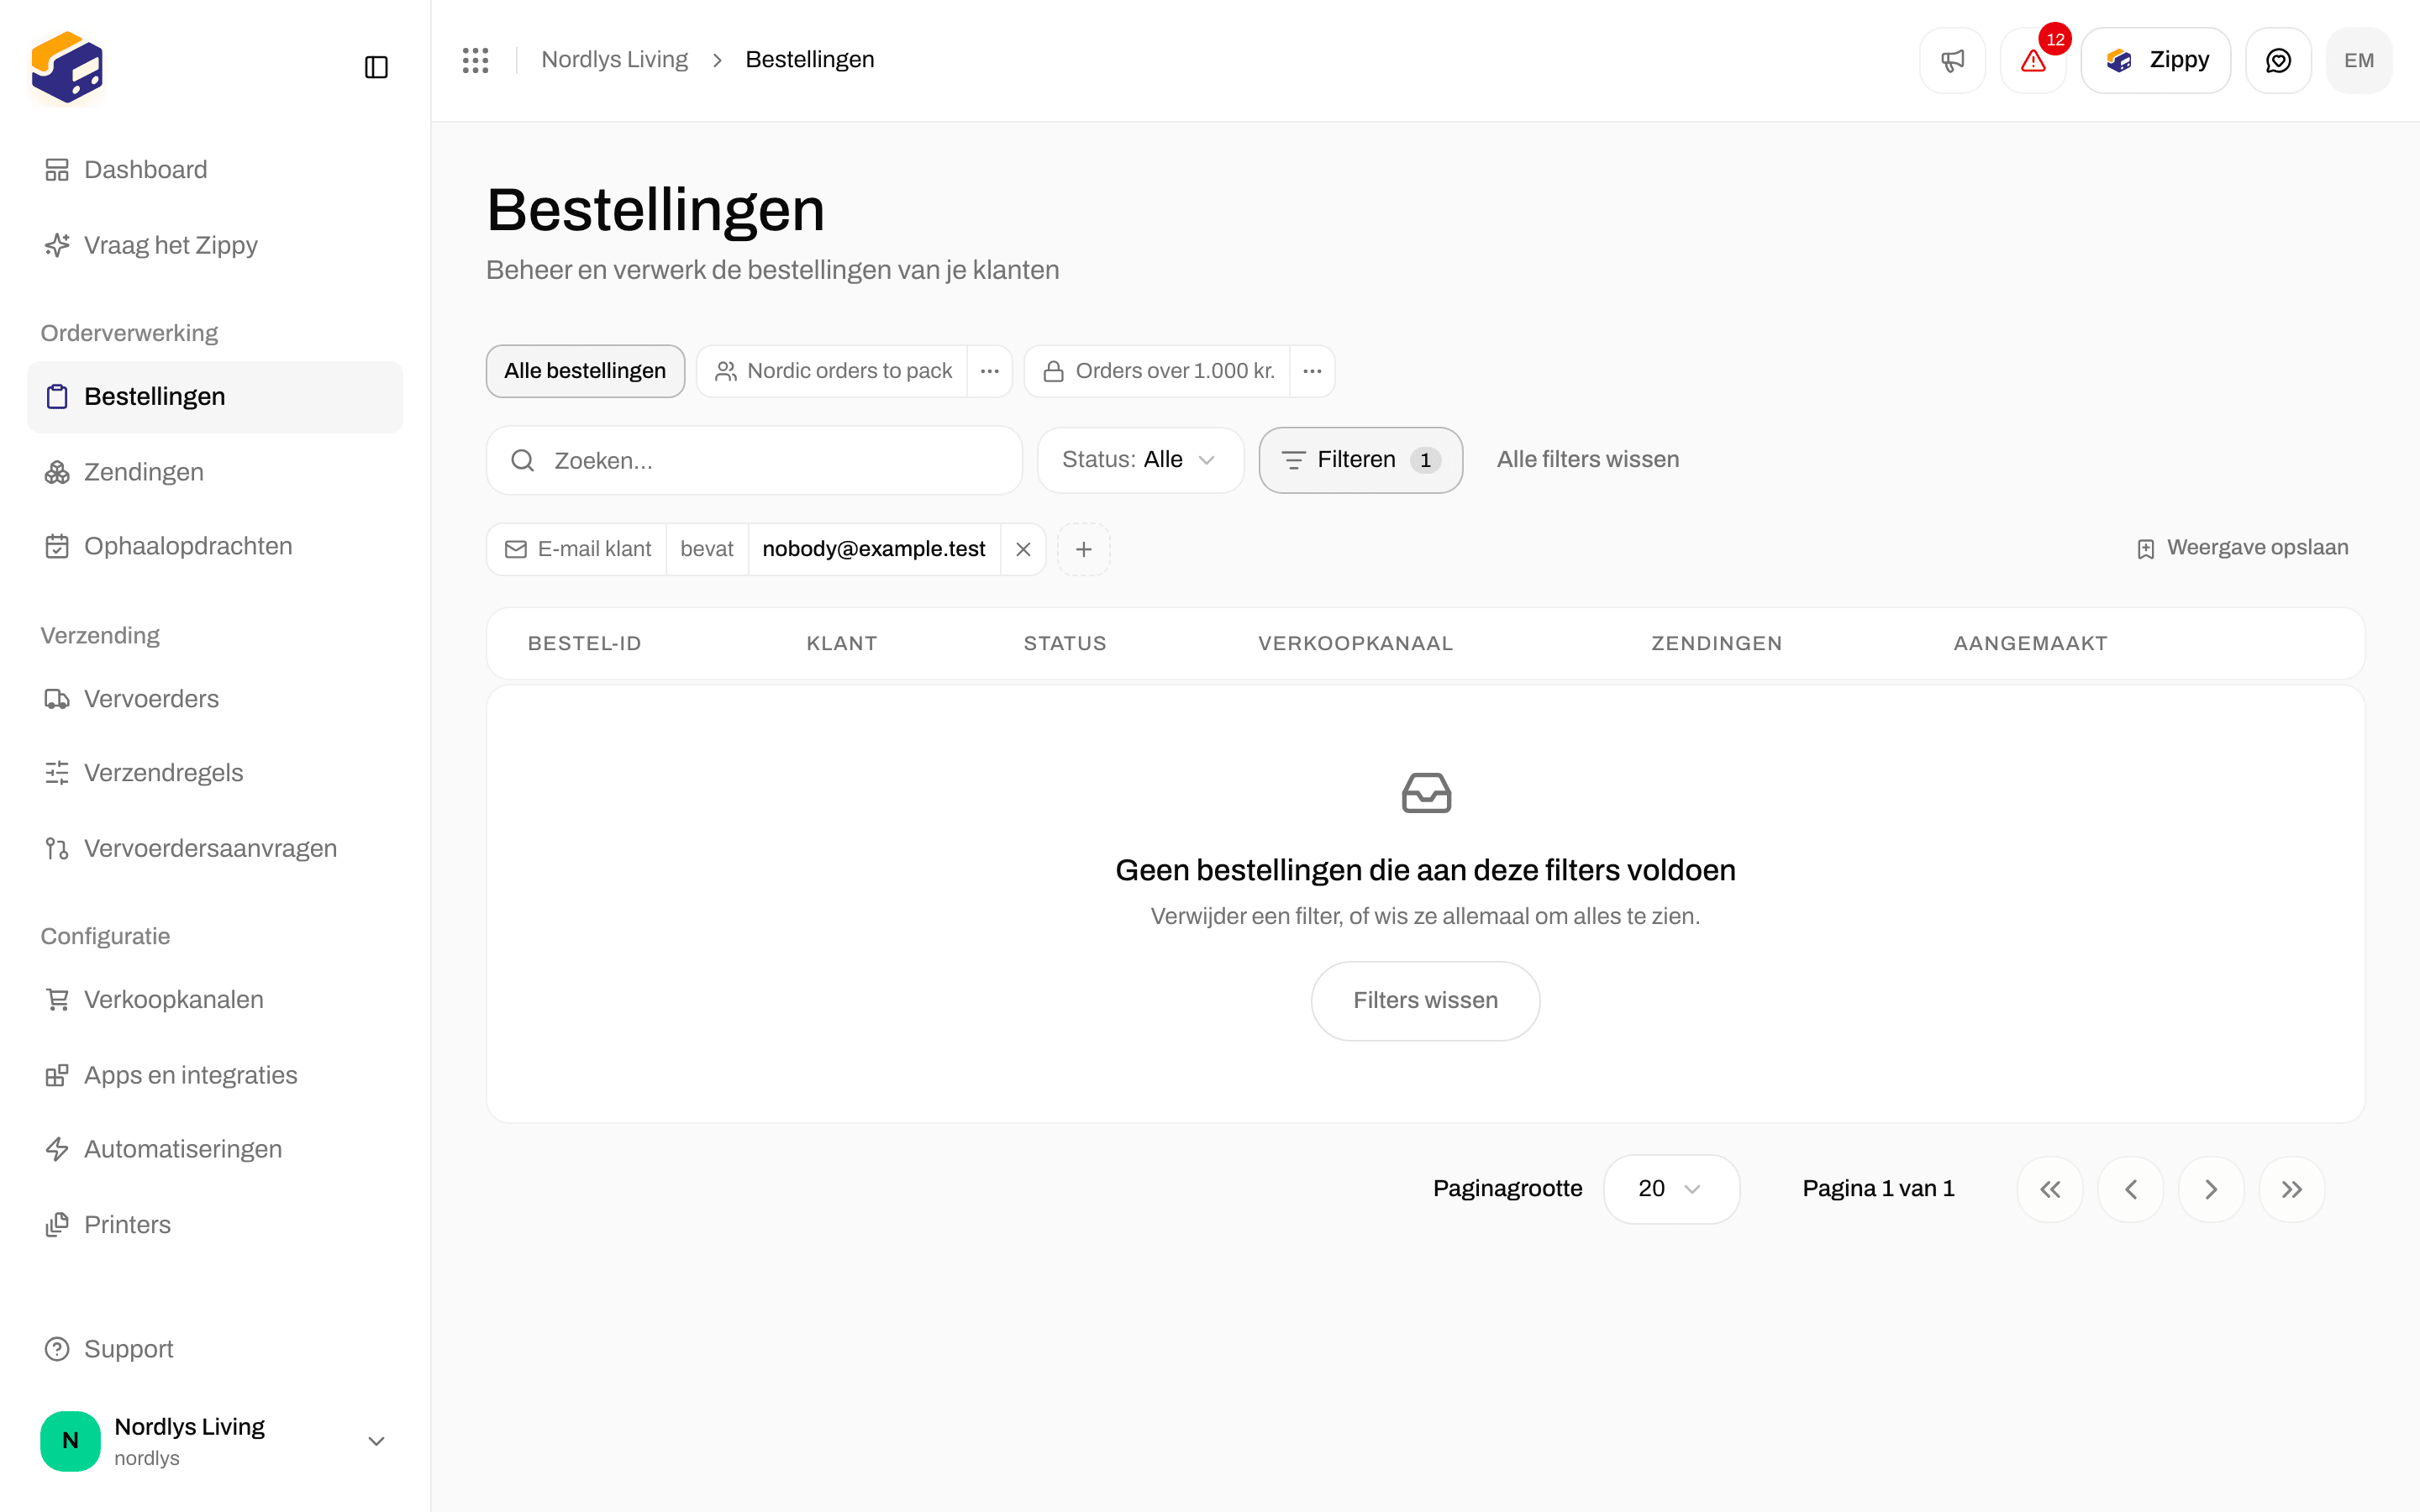Open Ophaalopdrachten in the sidebar
2420x1512 pixels.
point(214,546)
